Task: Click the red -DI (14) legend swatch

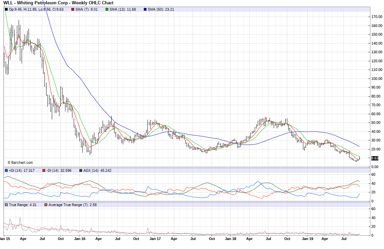Action: click(44, 170)
